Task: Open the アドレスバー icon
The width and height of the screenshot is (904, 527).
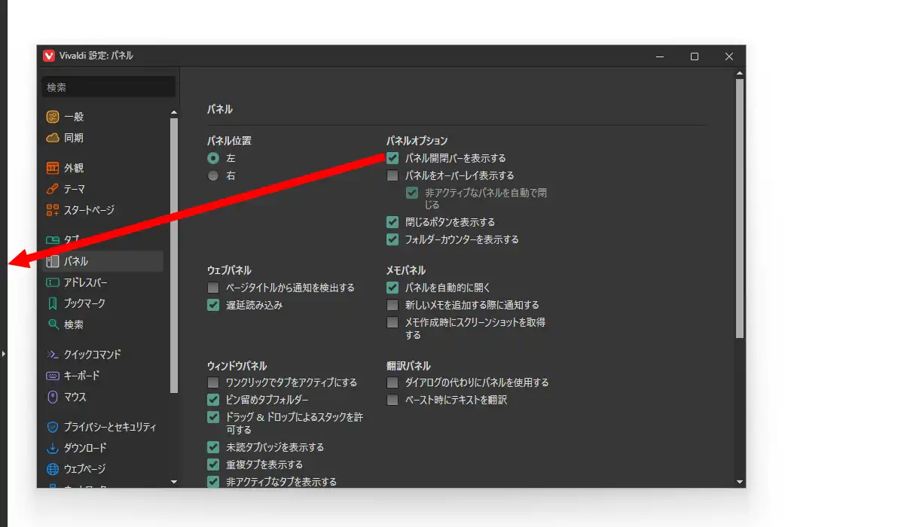Action: (x=53, y=282)
